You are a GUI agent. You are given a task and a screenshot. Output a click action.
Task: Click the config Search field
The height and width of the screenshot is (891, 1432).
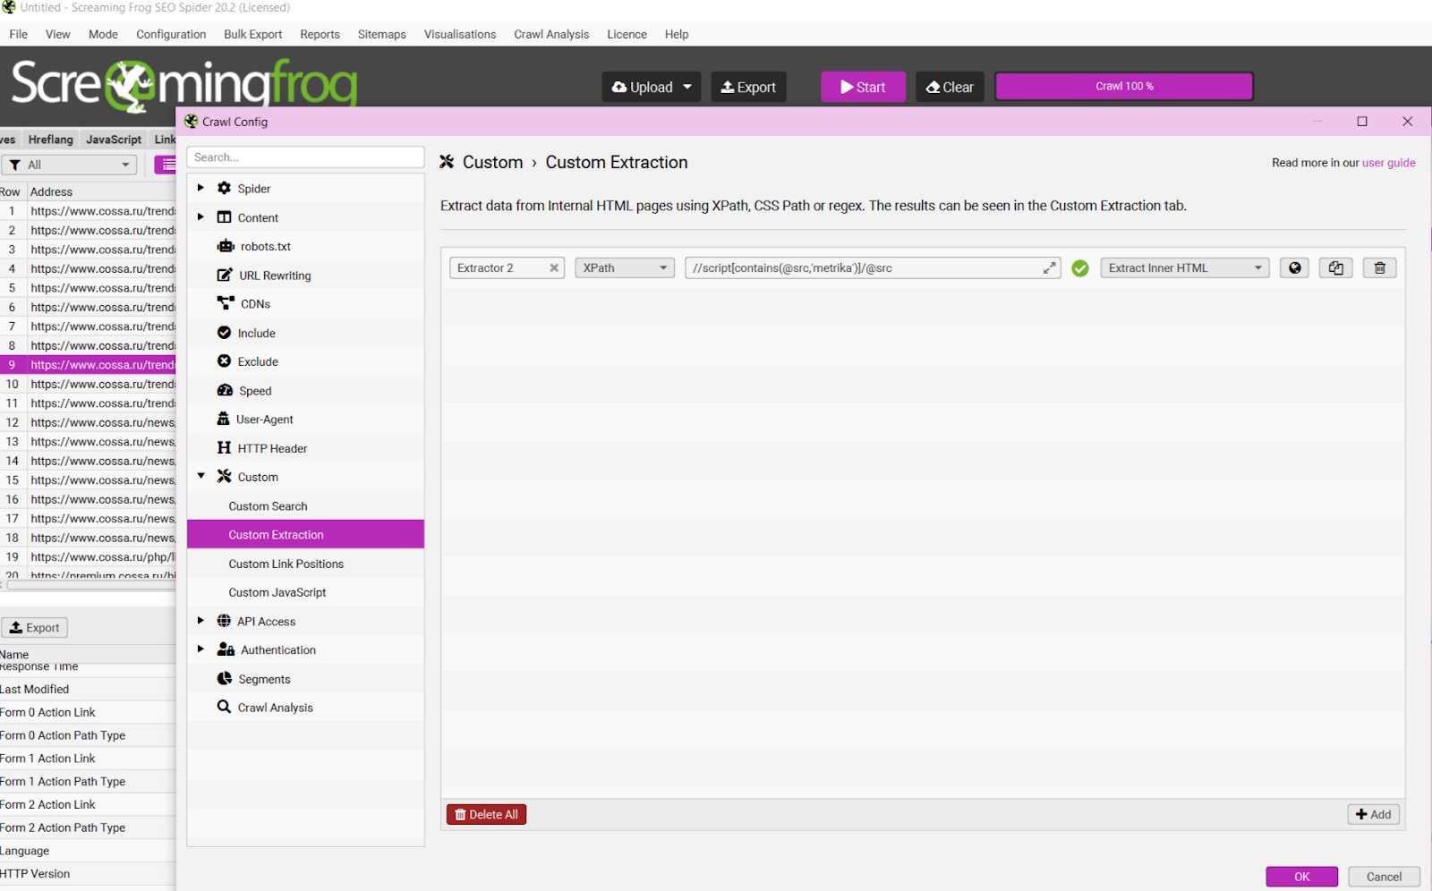[x=305, y=157]
